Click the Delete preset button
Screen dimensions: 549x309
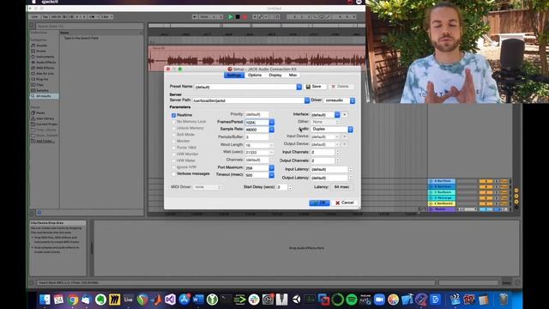[x=341, y=87]
